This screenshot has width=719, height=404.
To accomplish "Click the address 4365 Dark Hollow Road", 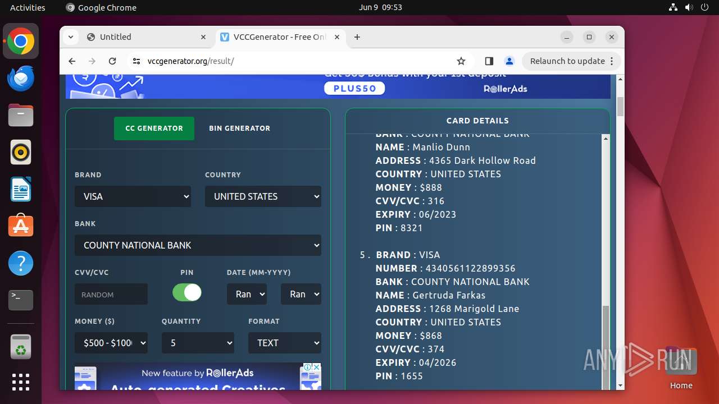I will click(483, 160).
